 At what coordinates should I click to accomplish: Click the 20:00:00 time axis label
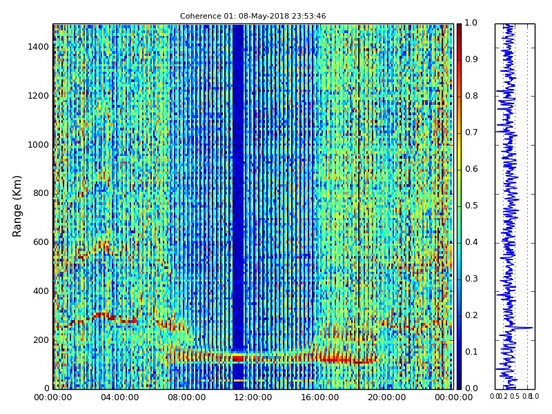[386, 398]
